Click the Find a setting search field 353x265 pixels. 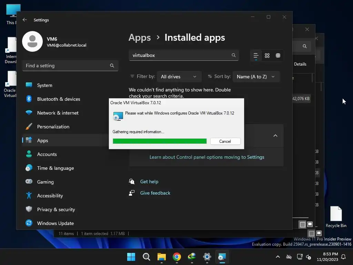70,66
